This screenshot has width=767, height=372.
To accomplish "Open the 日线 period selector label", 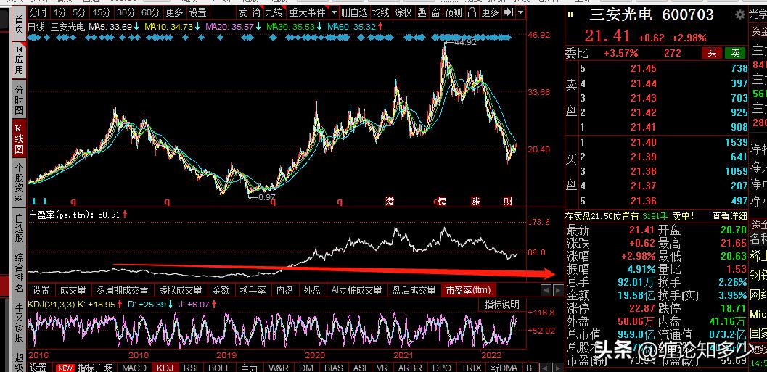I will [36, 26].
